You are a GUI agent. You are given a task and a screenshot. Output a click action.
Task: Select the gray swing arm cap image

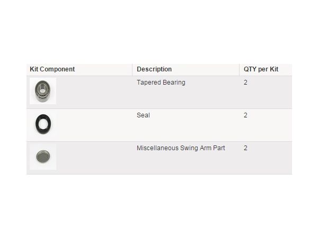(x=42, y=157)
